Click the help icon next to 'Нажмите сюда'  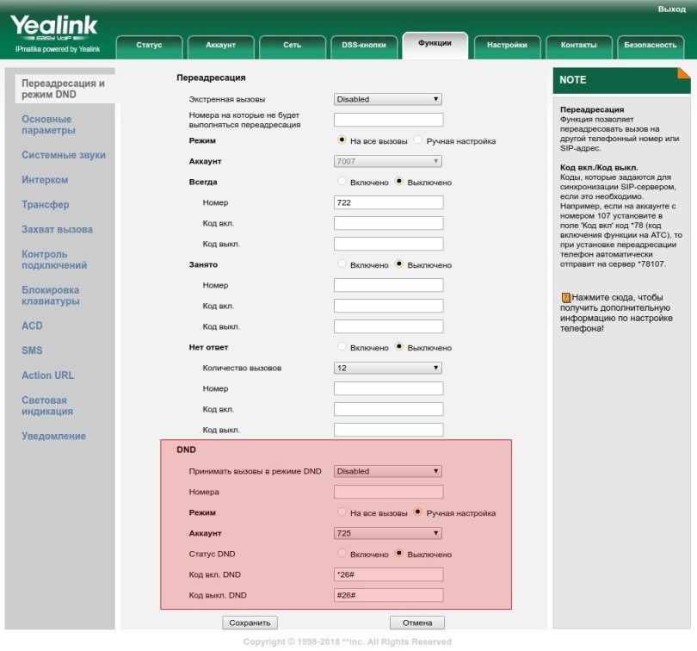[565, 297]
